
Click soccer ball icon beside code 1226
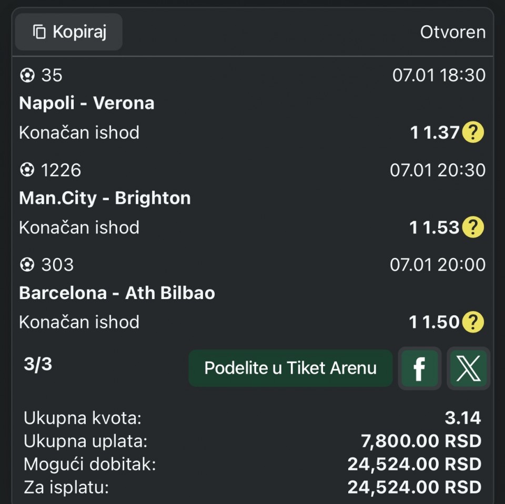pos(27,170)
